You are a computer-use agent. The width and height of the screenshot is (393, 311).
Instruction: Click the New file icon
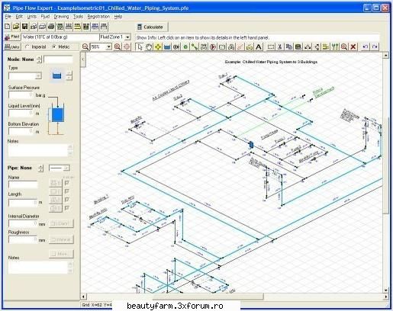pyautogui.click(x=8, y=27)
